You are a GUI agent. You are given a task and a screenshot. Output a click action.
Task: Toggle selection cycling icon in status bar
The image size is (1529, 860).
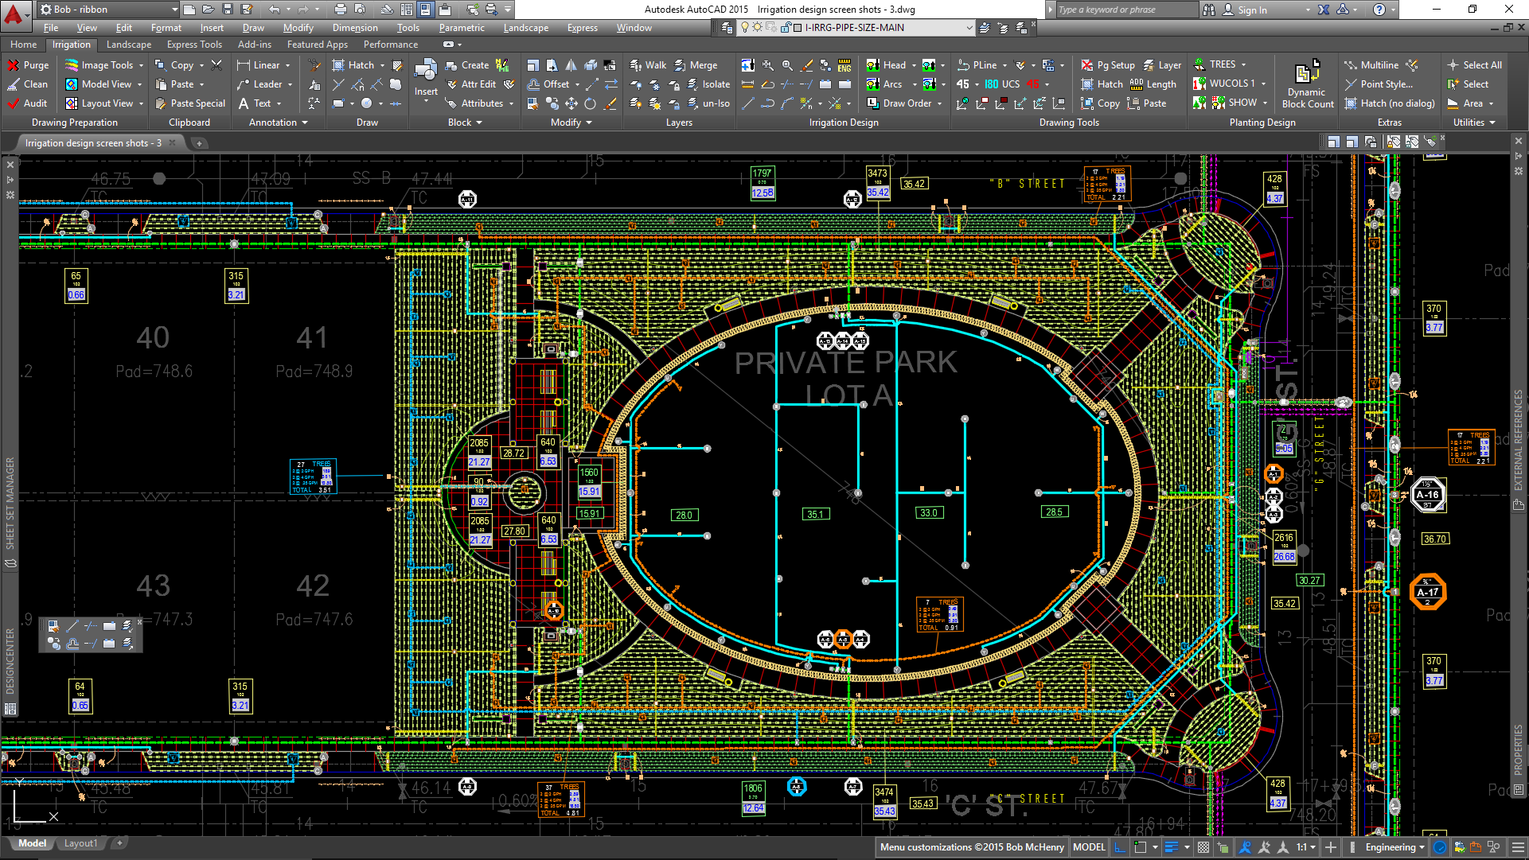[1223, 847]
